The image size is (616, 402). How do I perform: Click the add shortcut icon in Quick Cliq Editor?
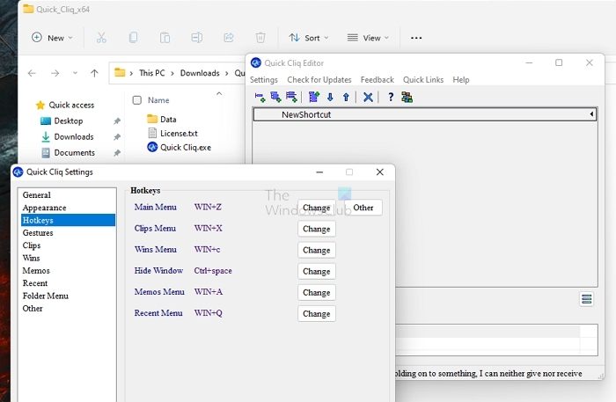260,97
